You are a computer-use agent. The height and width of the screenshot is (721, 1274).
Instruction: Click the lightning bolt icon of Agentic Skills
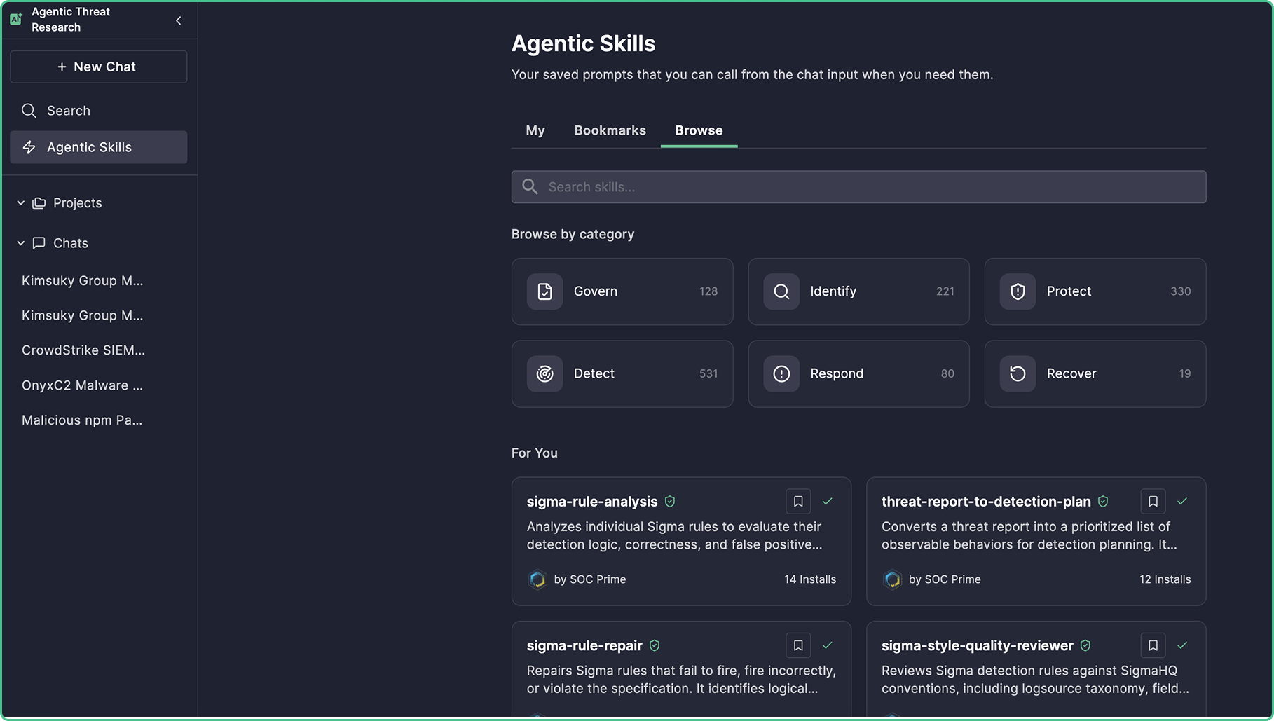(x=29, y=147)
